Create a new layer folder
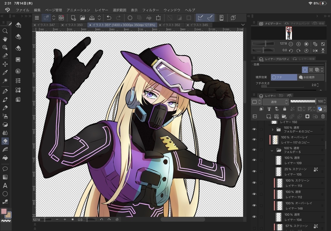Screen dimensions: 331x231 pyautogui.click(x=284, y=116)
